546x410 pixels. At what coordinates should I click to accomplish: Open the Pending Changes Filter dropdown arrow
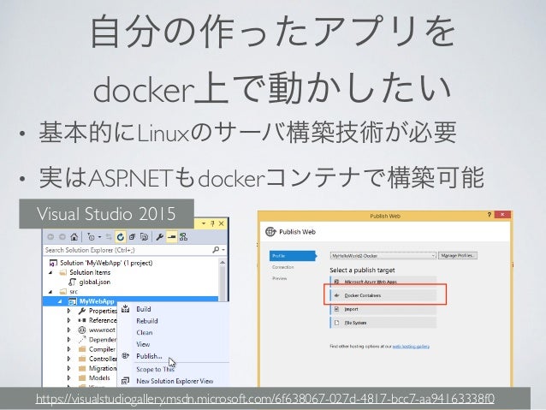[99, 237]
